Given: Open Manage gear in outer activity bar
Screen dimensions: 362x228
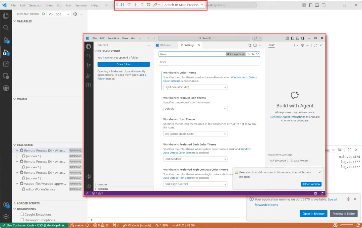Looking at the screenshot, I should (6, 217).
